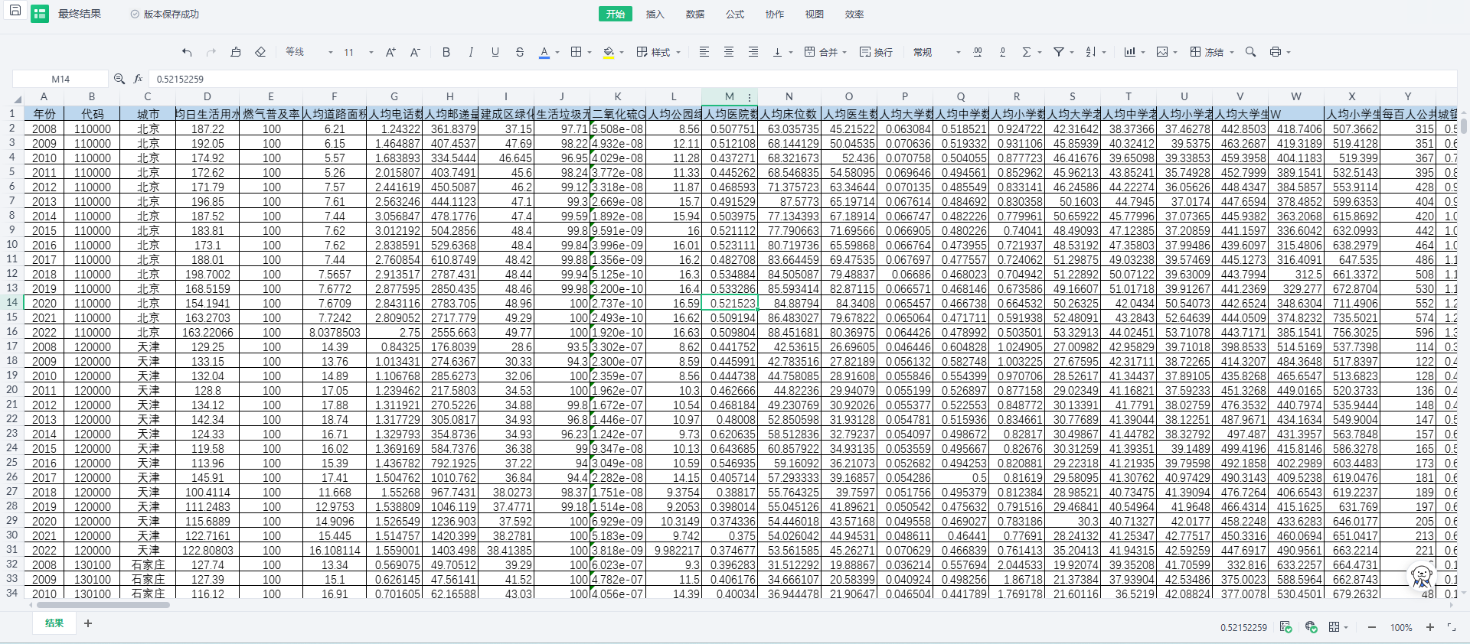Screen dimensions: 1470x644
Task: Toggle strikethrough formatting
Action: coord(520,52)
